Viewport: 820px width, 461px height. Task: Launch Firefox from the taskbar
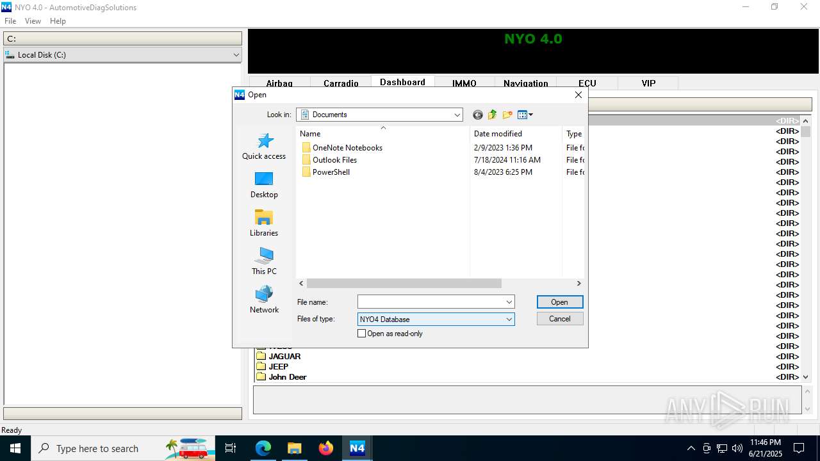(x=325, y=448)
